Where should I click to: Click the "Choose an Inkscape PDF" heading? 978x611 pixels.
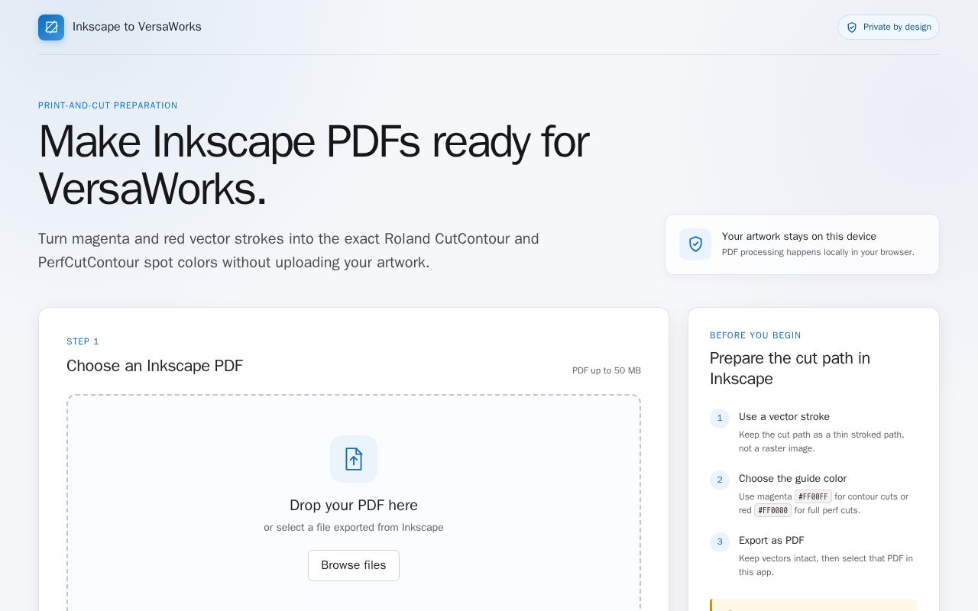click(154, 366)
